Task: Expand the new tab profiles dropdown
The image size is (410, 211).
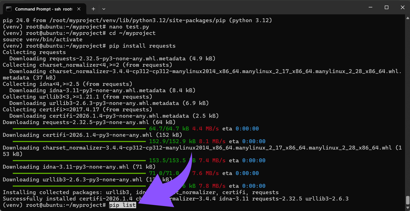Action: coord(104,9)
